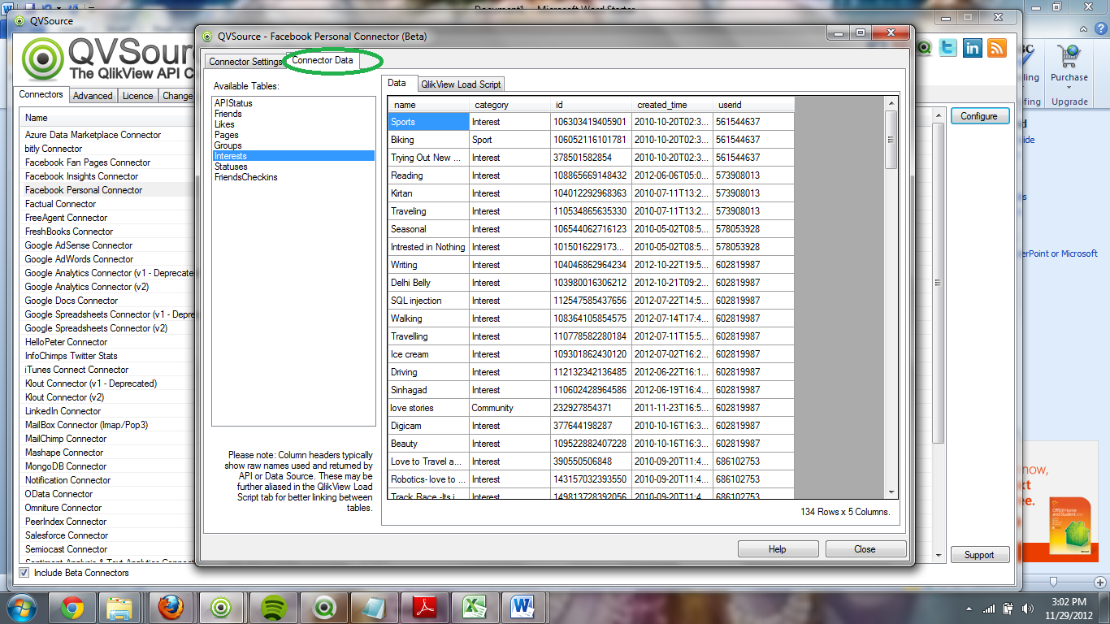The image size is (1110, 624).
Task: Select the Interests table
Action: [293, 156]
